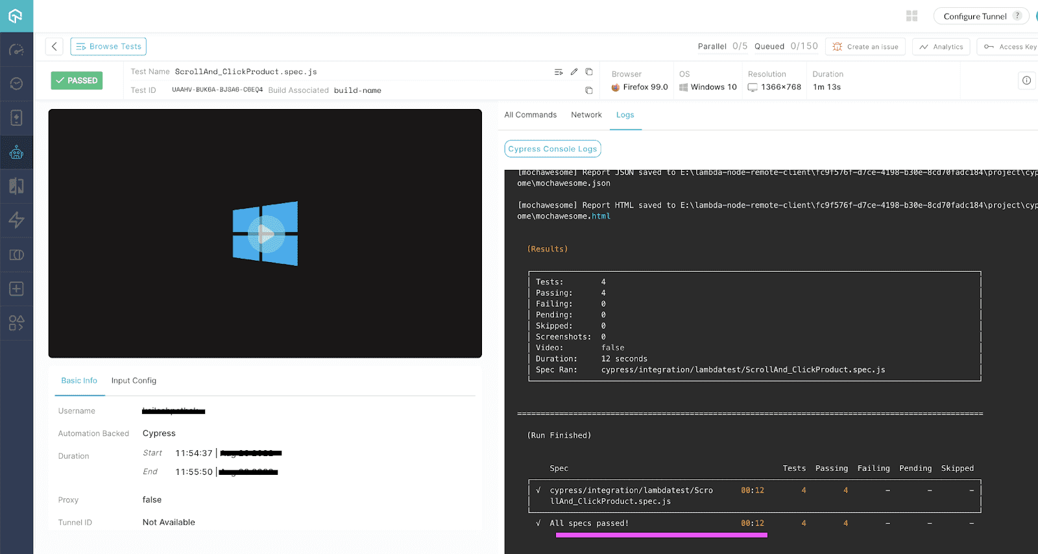Click the help question mark in Configure Tunnel
This screenshot has width=1038, height=554.
tap(1017, 16)
